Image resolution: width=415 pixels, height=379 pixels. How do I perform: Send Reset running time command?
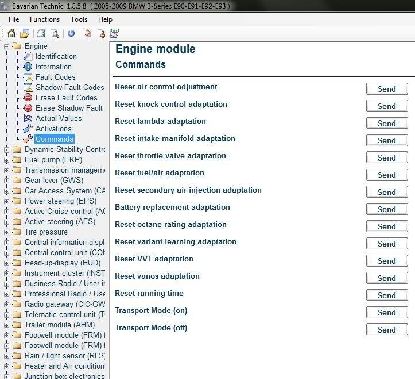pos(387,295)
